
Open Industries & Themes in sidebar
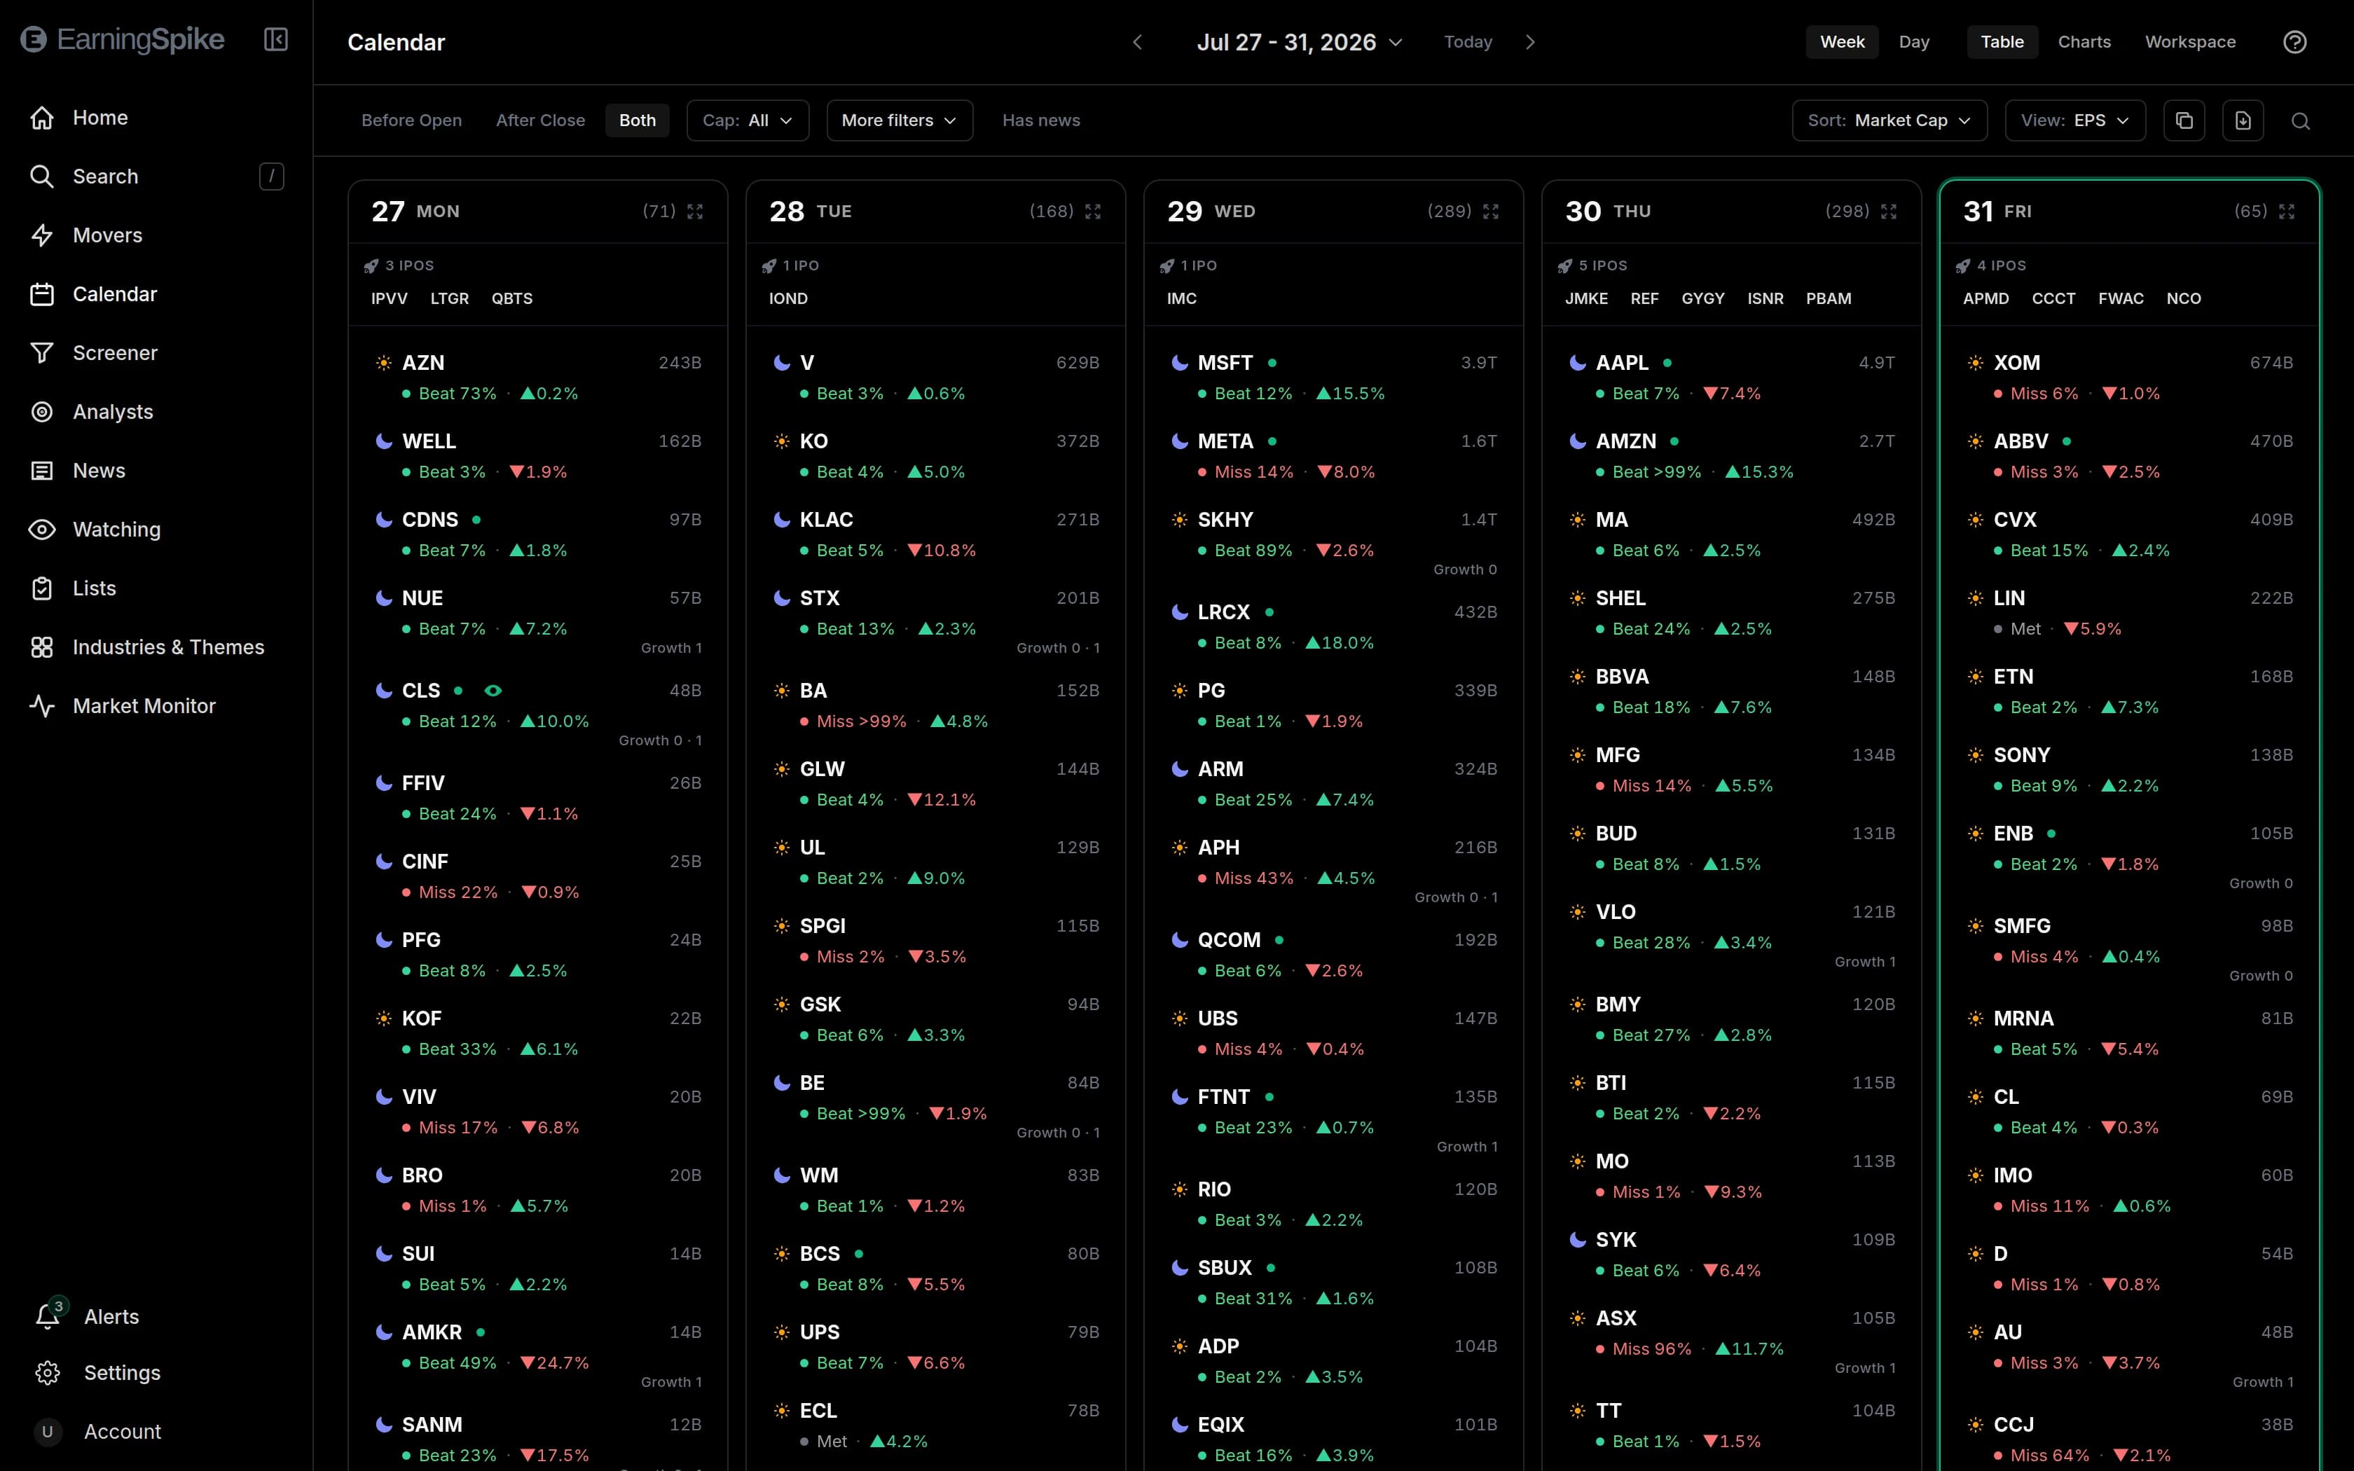156,647
